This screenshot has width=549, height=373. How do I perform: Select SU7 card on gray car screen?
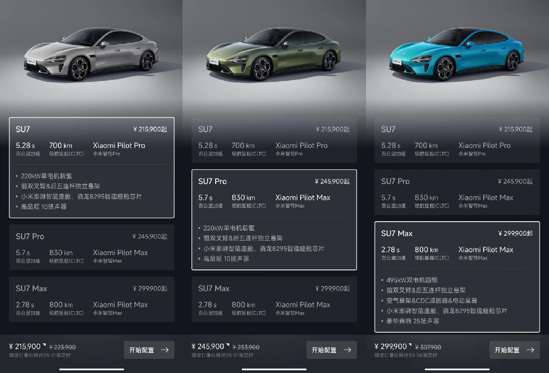coord(91,167)
